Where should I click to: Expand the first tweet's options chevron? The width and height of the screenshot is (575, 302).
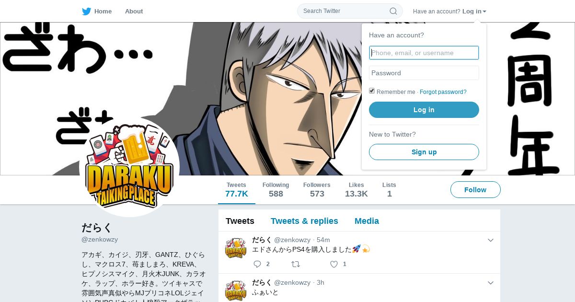coord(490,240)
